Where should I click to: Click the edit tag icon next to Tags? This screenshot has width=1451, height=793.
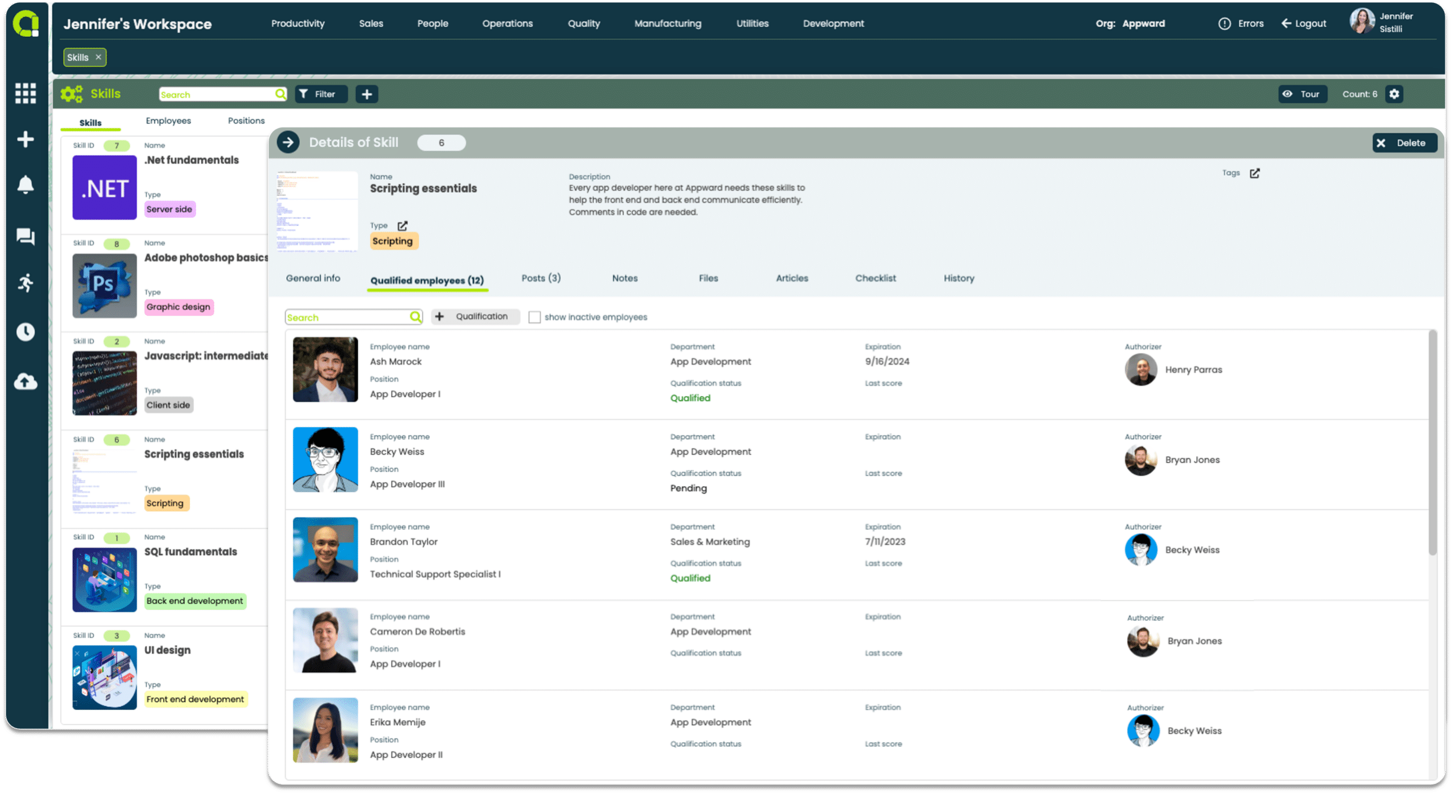(1255, 173)
